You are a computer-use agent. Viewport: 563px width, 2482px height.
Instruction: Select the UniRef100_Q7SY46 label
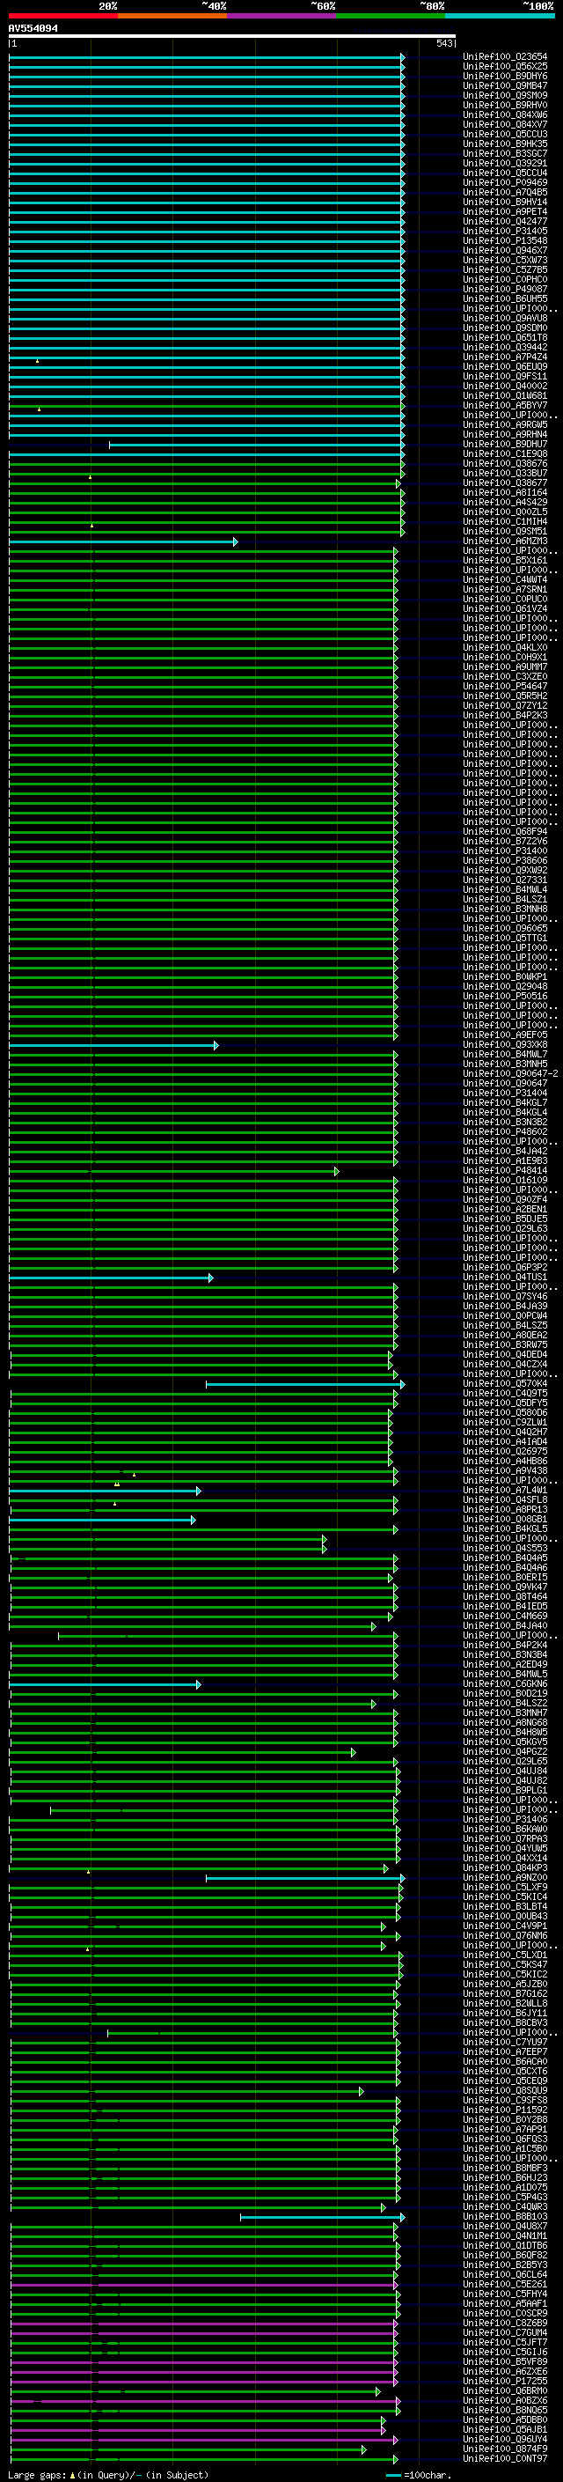click(x=504, y=1297)
